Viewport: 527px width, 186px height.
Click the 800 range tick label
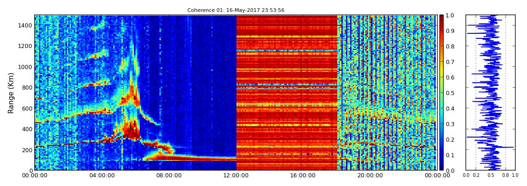pos(27,87)
